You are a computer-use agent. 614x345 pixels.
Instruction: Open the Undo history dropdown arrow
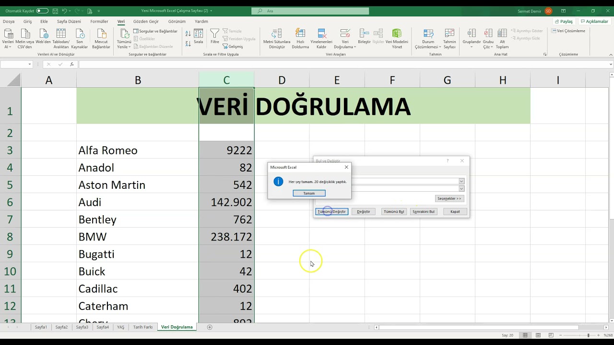pyautogui.click(x=70, y=11)
